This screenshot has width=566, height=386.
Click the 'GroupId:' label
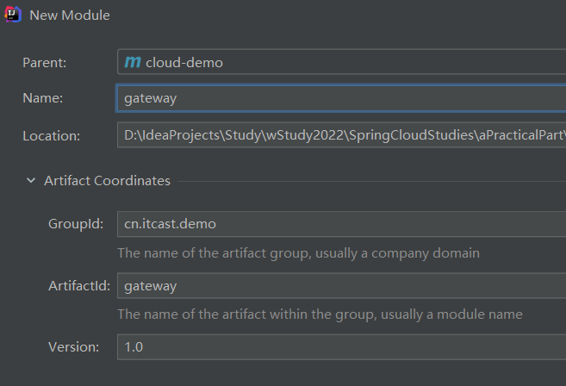[x=76, y=224]
